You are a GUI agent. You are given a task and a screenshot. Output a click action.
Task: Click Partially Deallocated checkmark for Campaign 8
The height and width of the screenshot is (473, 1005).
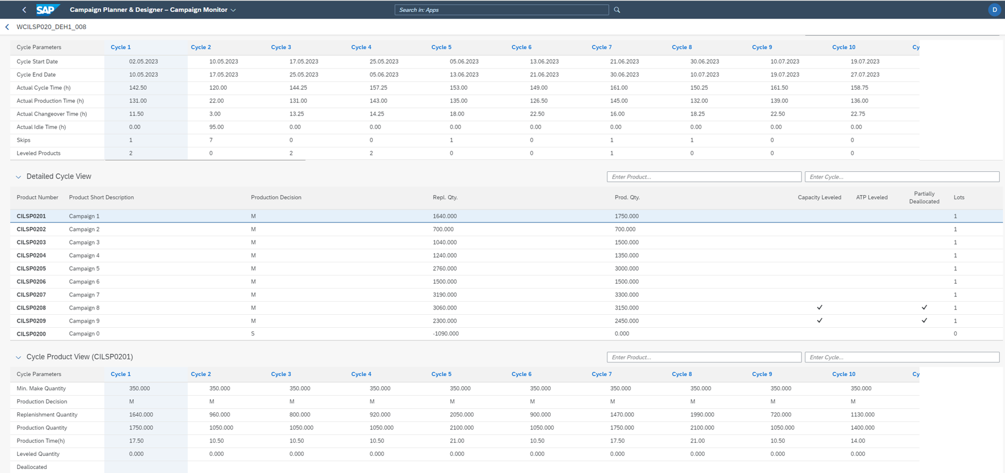pos(924,308)
